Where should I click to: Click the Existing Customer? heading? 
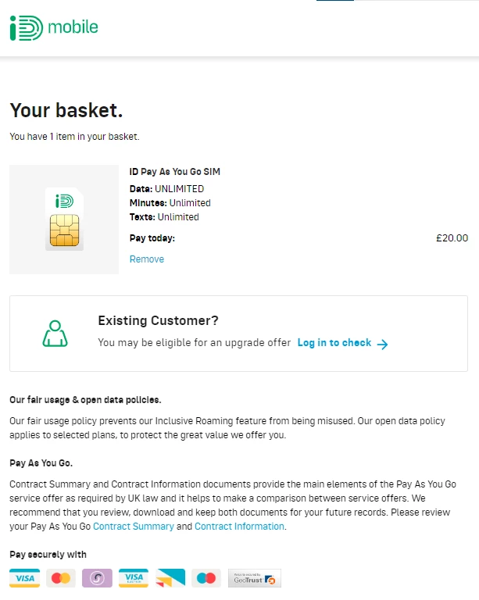pos(158,320)
